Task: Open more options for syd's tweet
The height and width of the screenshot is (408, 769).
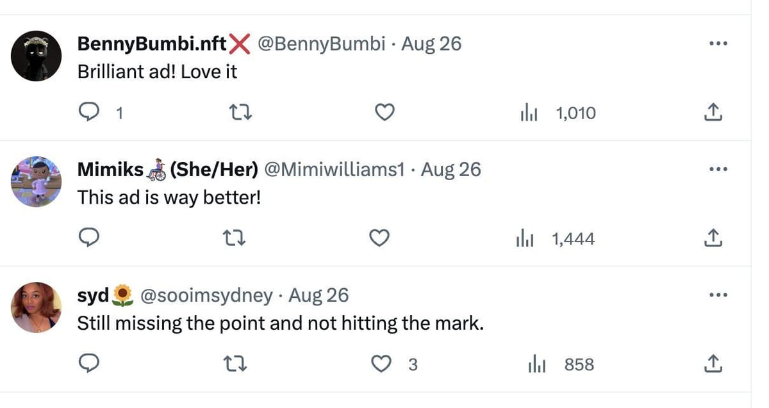Action: (x=718, y=295)
